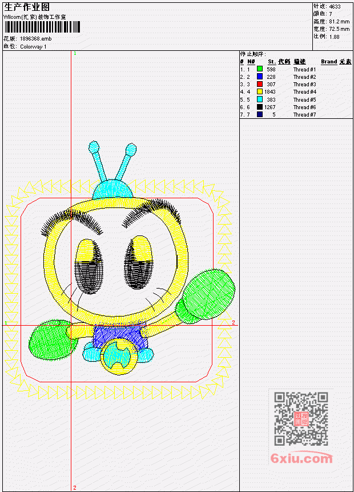The width and height of the screenshot is (354, 492).
Task: Pick the navy swatch for Thread #7
Action: (x=260, y=114)
